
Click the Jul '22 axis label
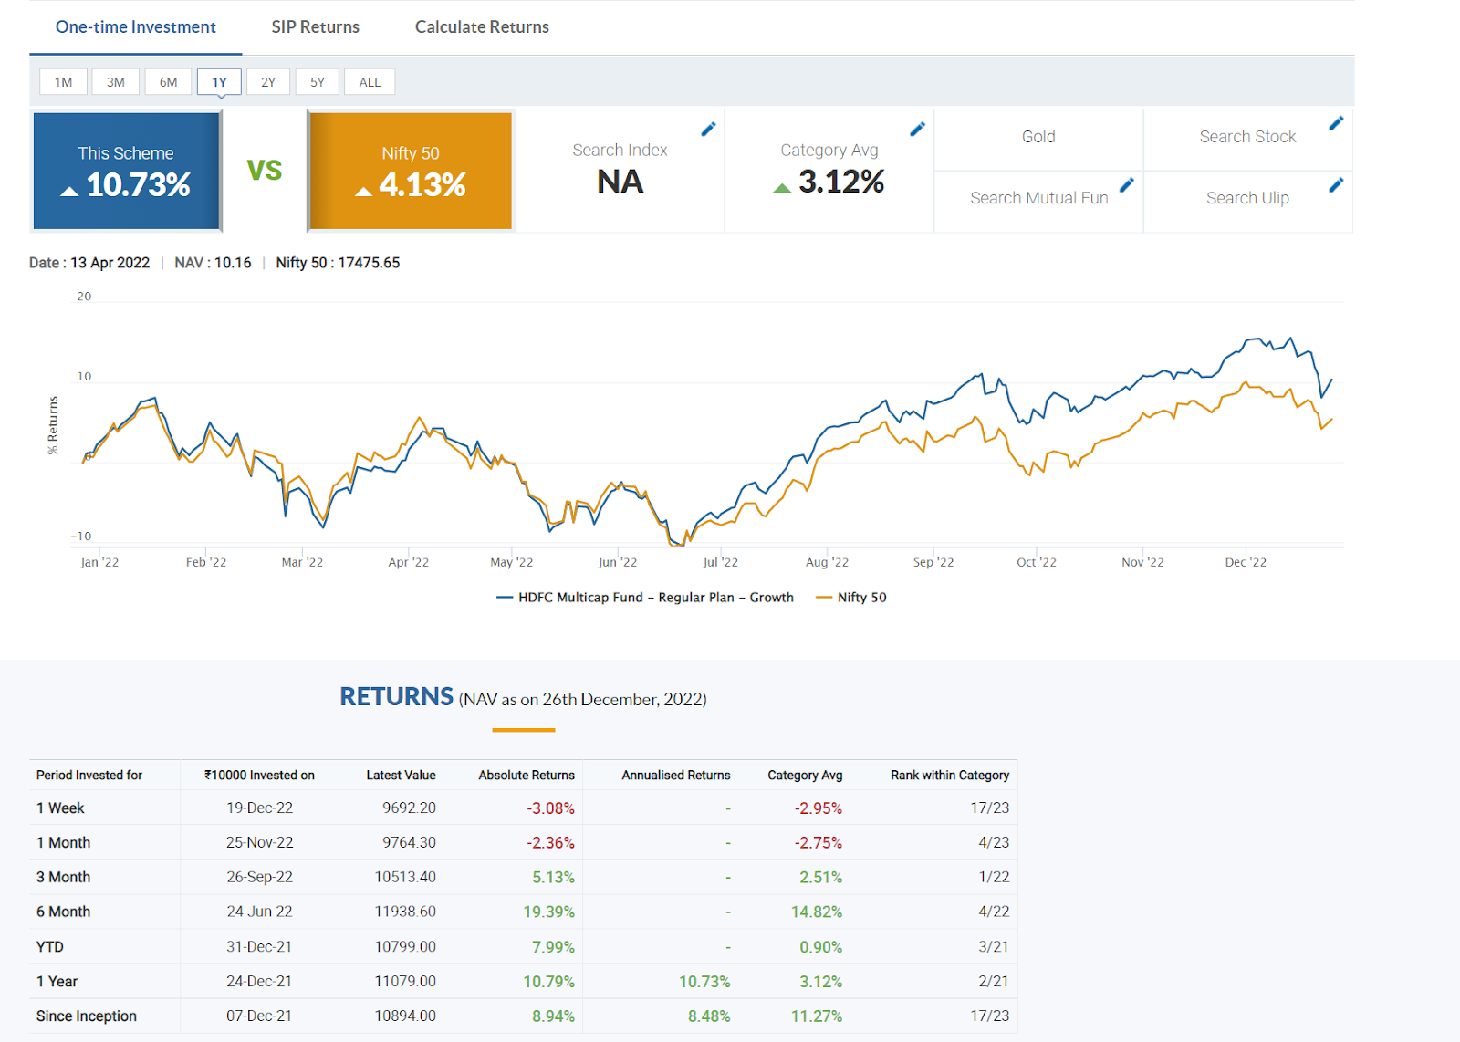[720, 563]
